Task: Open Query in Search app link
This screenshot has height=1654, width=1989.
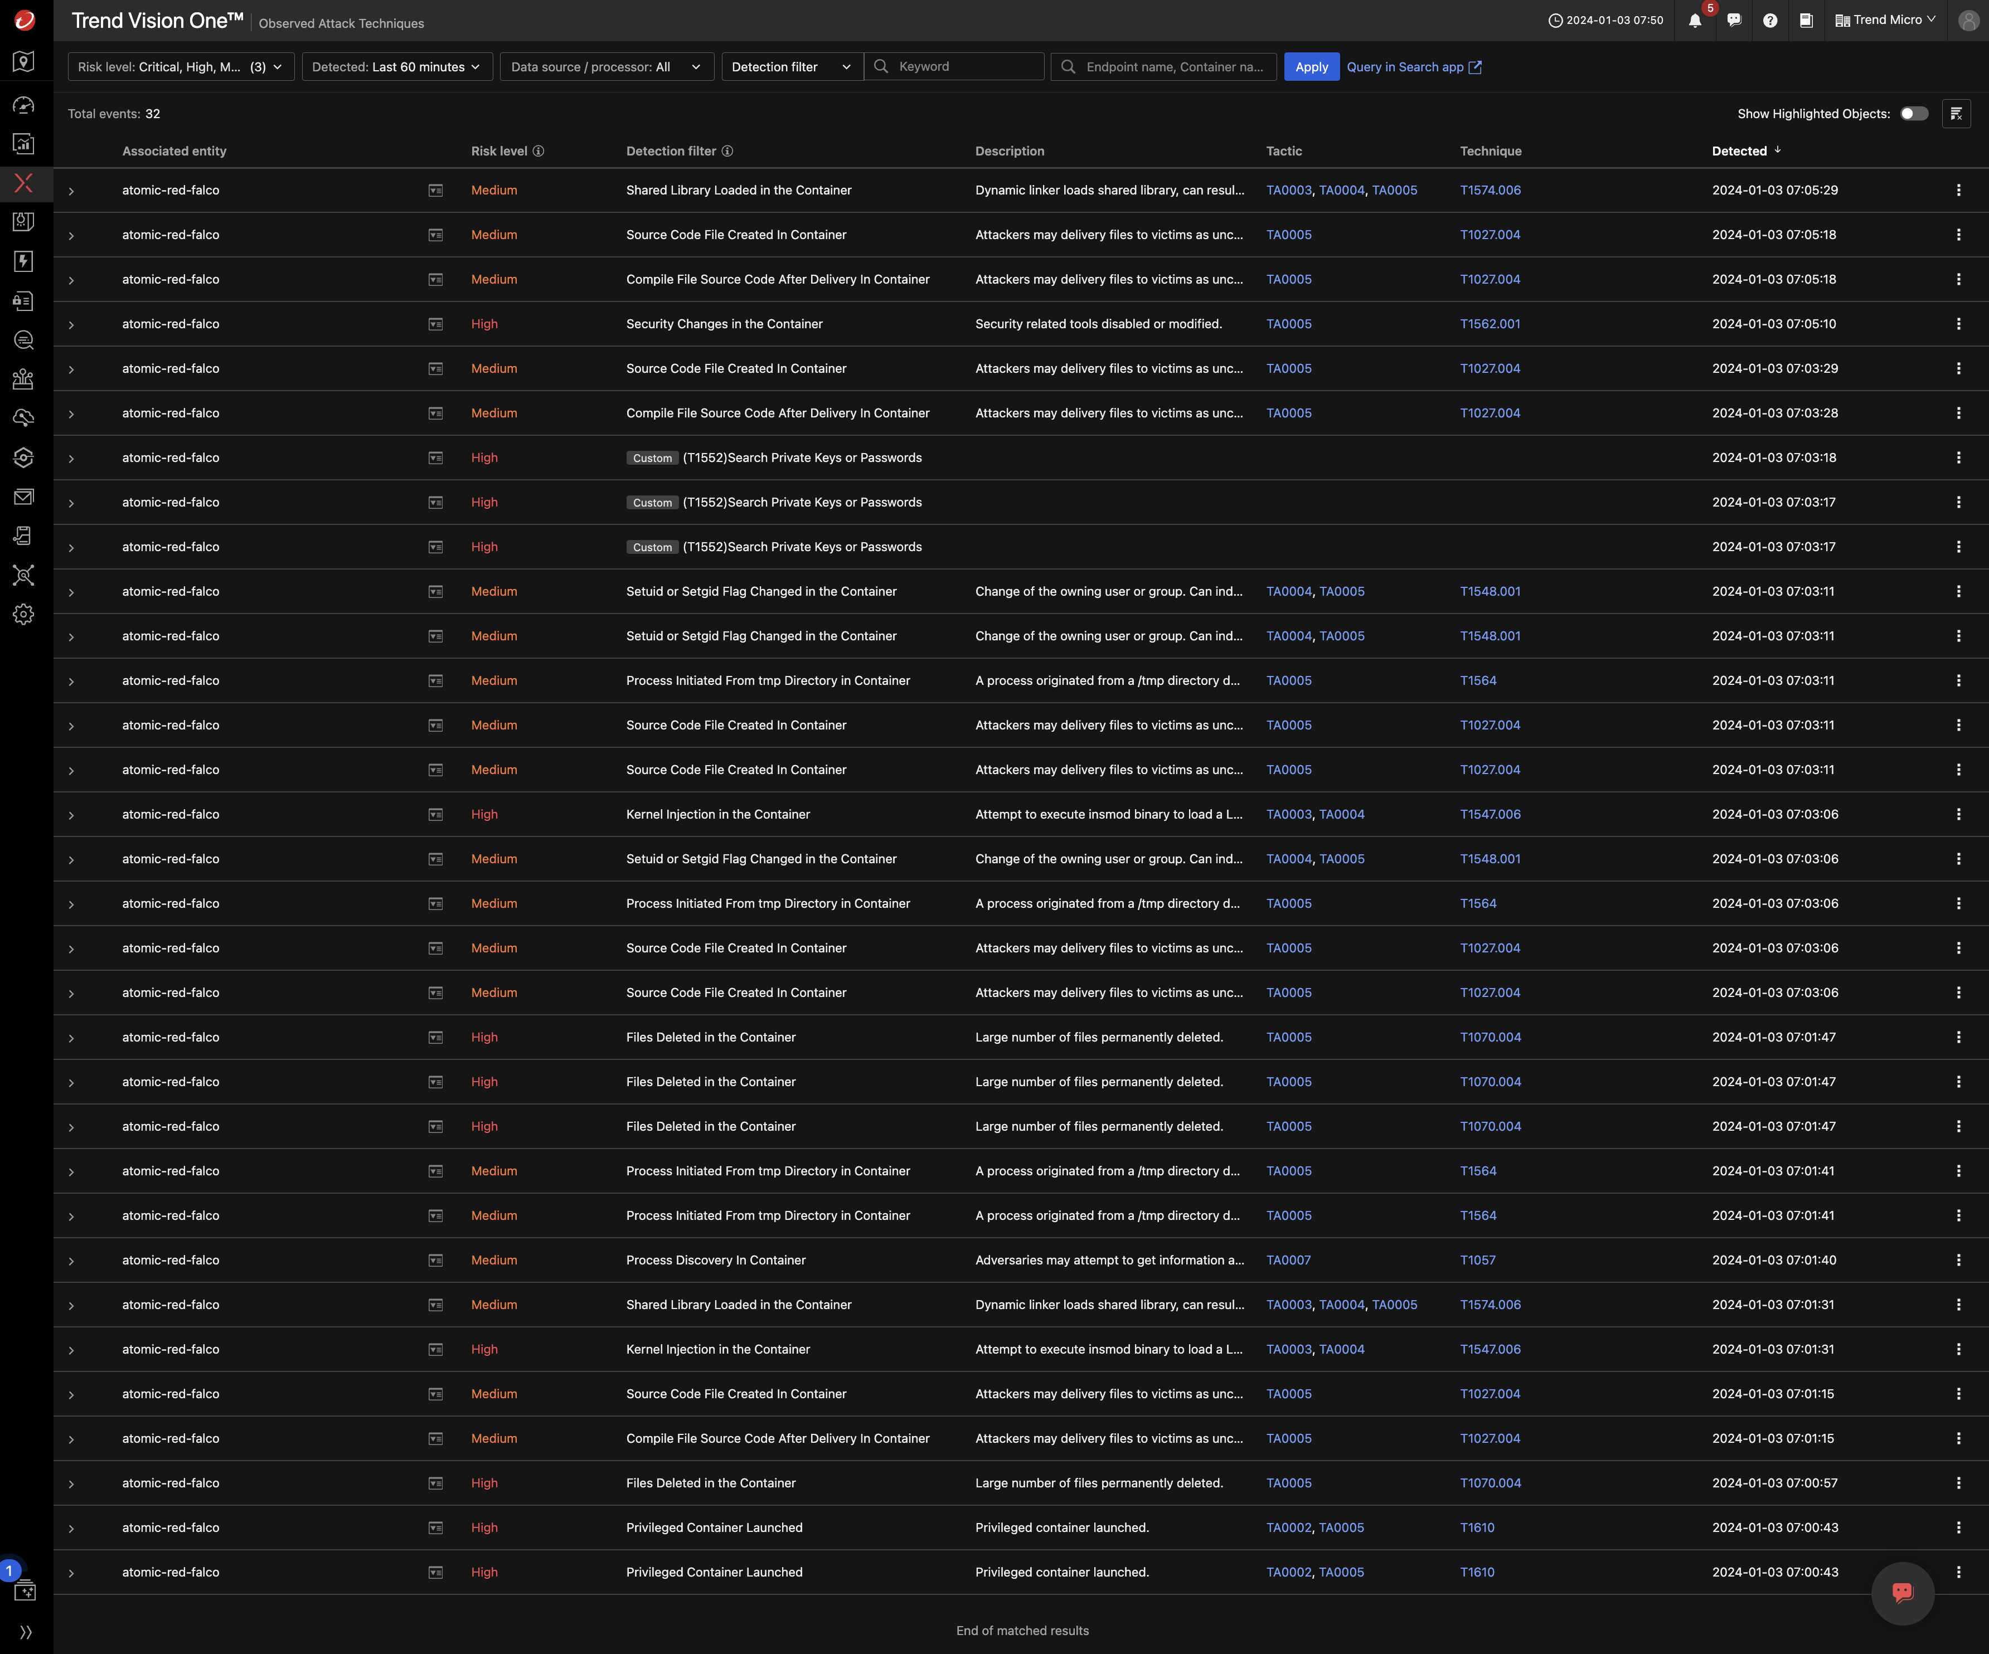Action: (1413, 67)
